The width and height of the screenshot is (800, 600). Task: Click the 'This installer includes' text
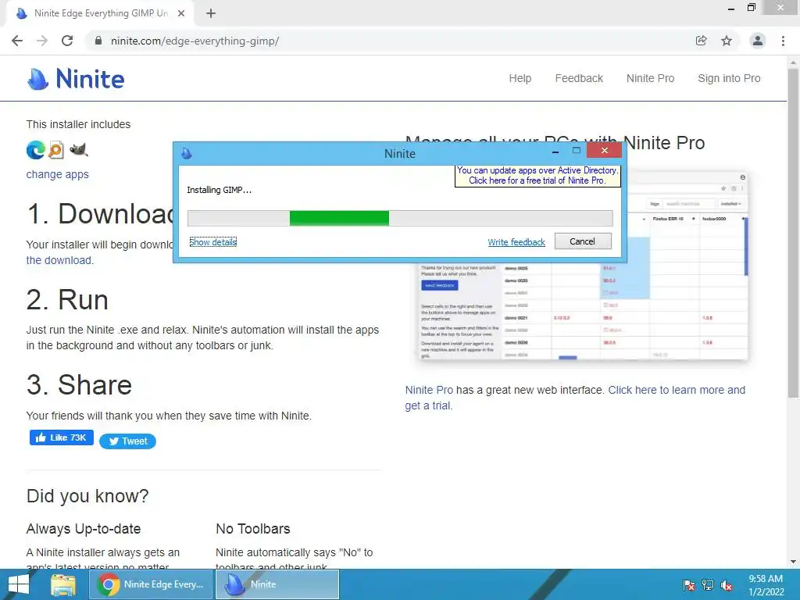click(x=78, y=124)
